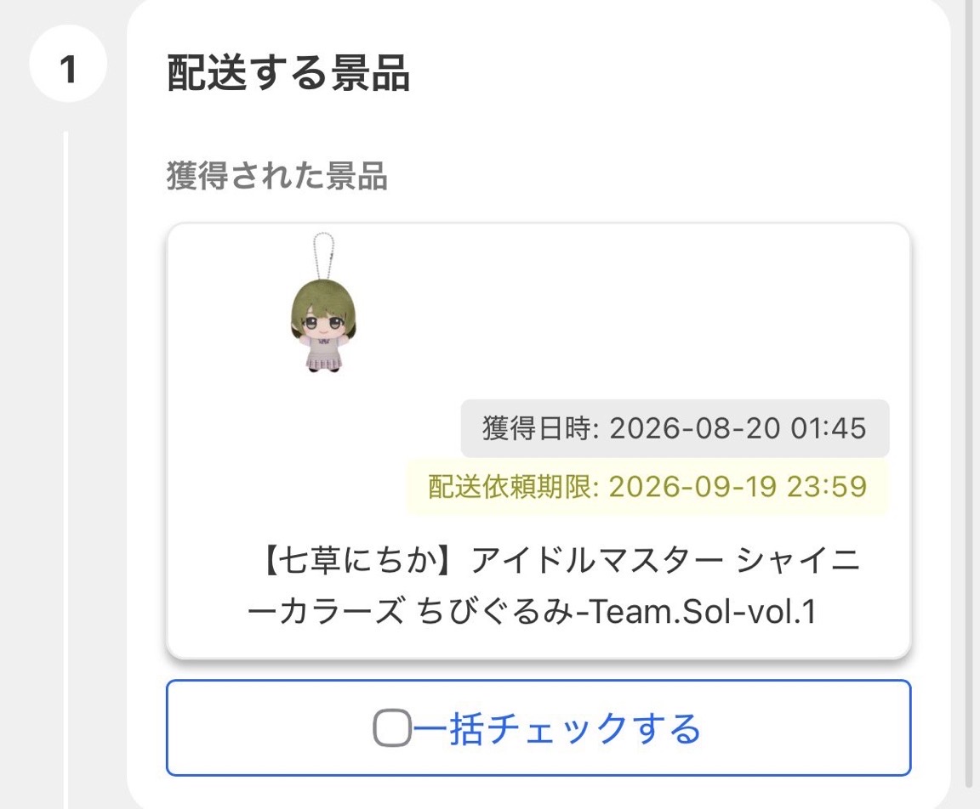Click the 2026-08-20 01:45 acquisition timestamp
Viewport: 980px width, 809px height.
coord(738,429)
